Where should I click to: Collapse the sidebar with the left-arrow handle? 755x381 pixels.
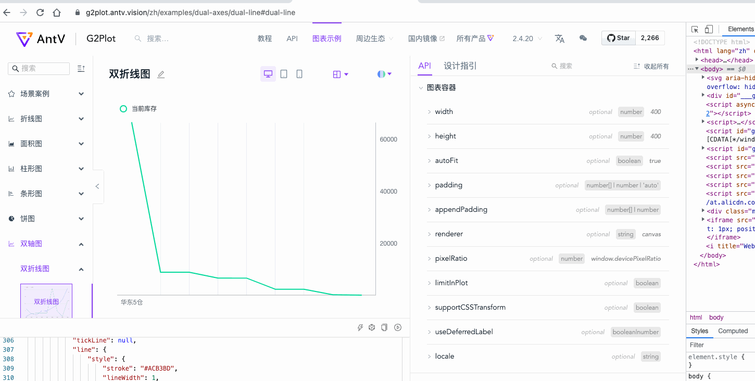pyautogui.click(x=97, y=186)
